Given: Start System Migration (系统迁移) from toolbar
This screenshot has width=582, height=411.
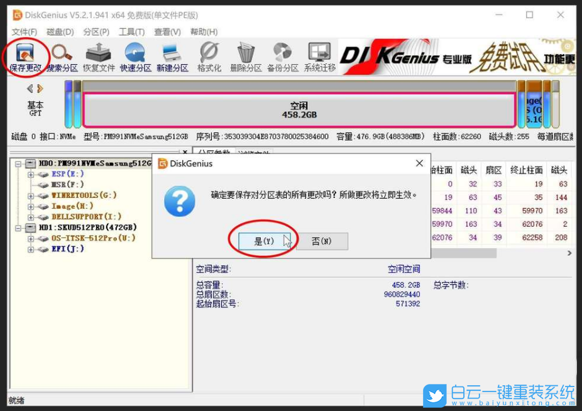Looking at the screenshot, I should pos(317,57).
